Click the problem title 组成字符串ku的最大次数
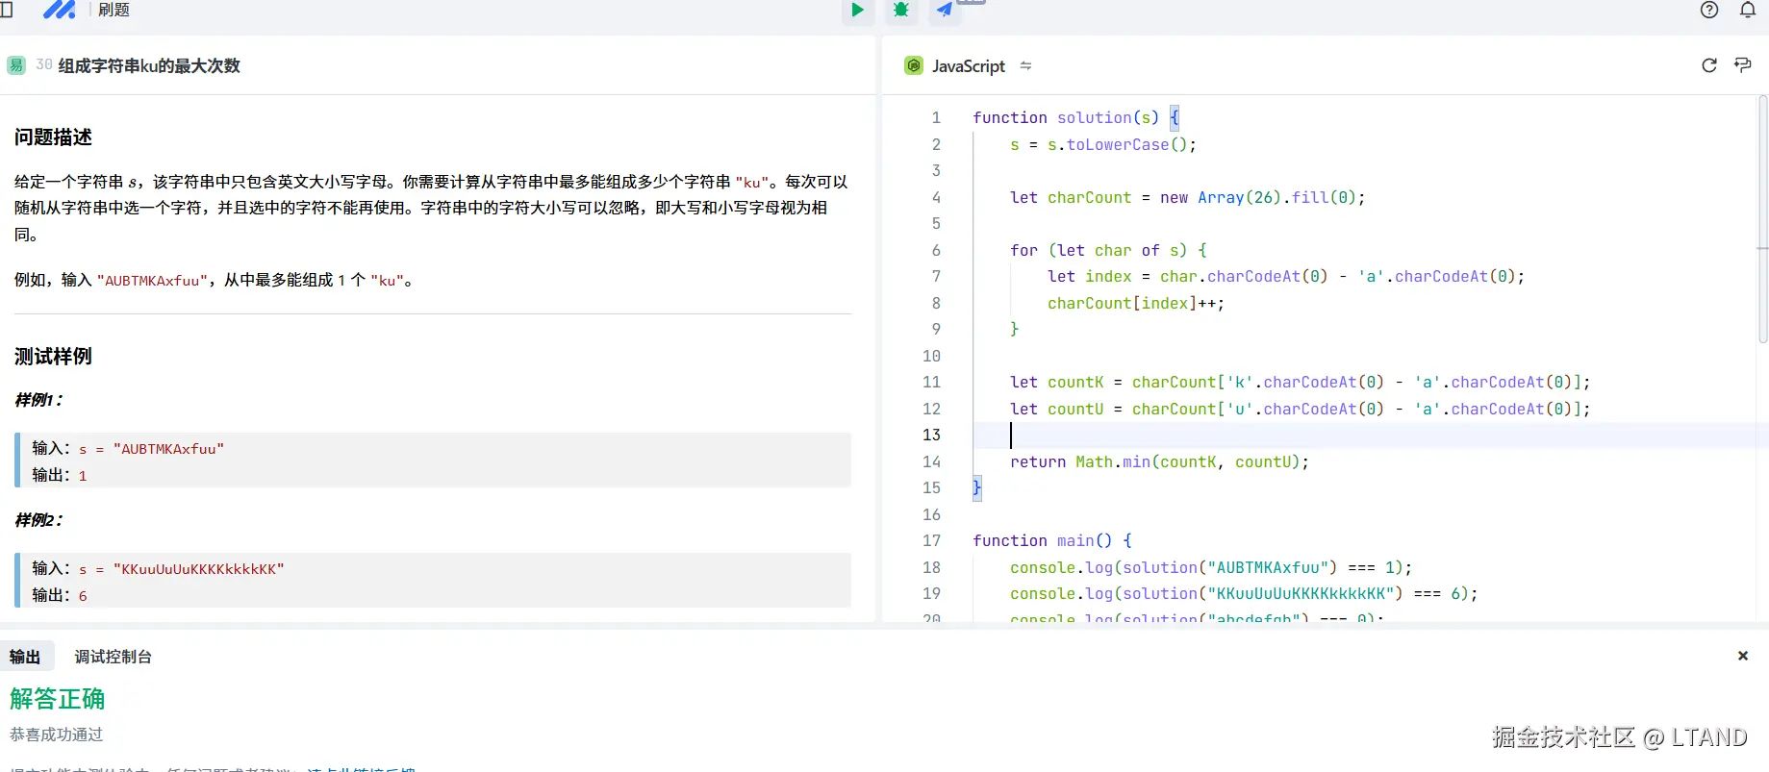This screenshot has height=772, width=1769. click(x=149, y=66)
